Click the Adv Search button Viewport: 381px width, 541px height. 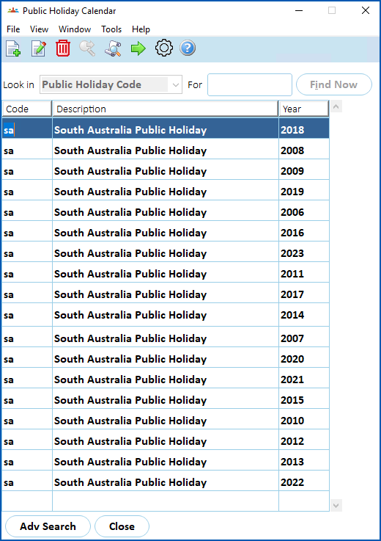click(48, 526)
